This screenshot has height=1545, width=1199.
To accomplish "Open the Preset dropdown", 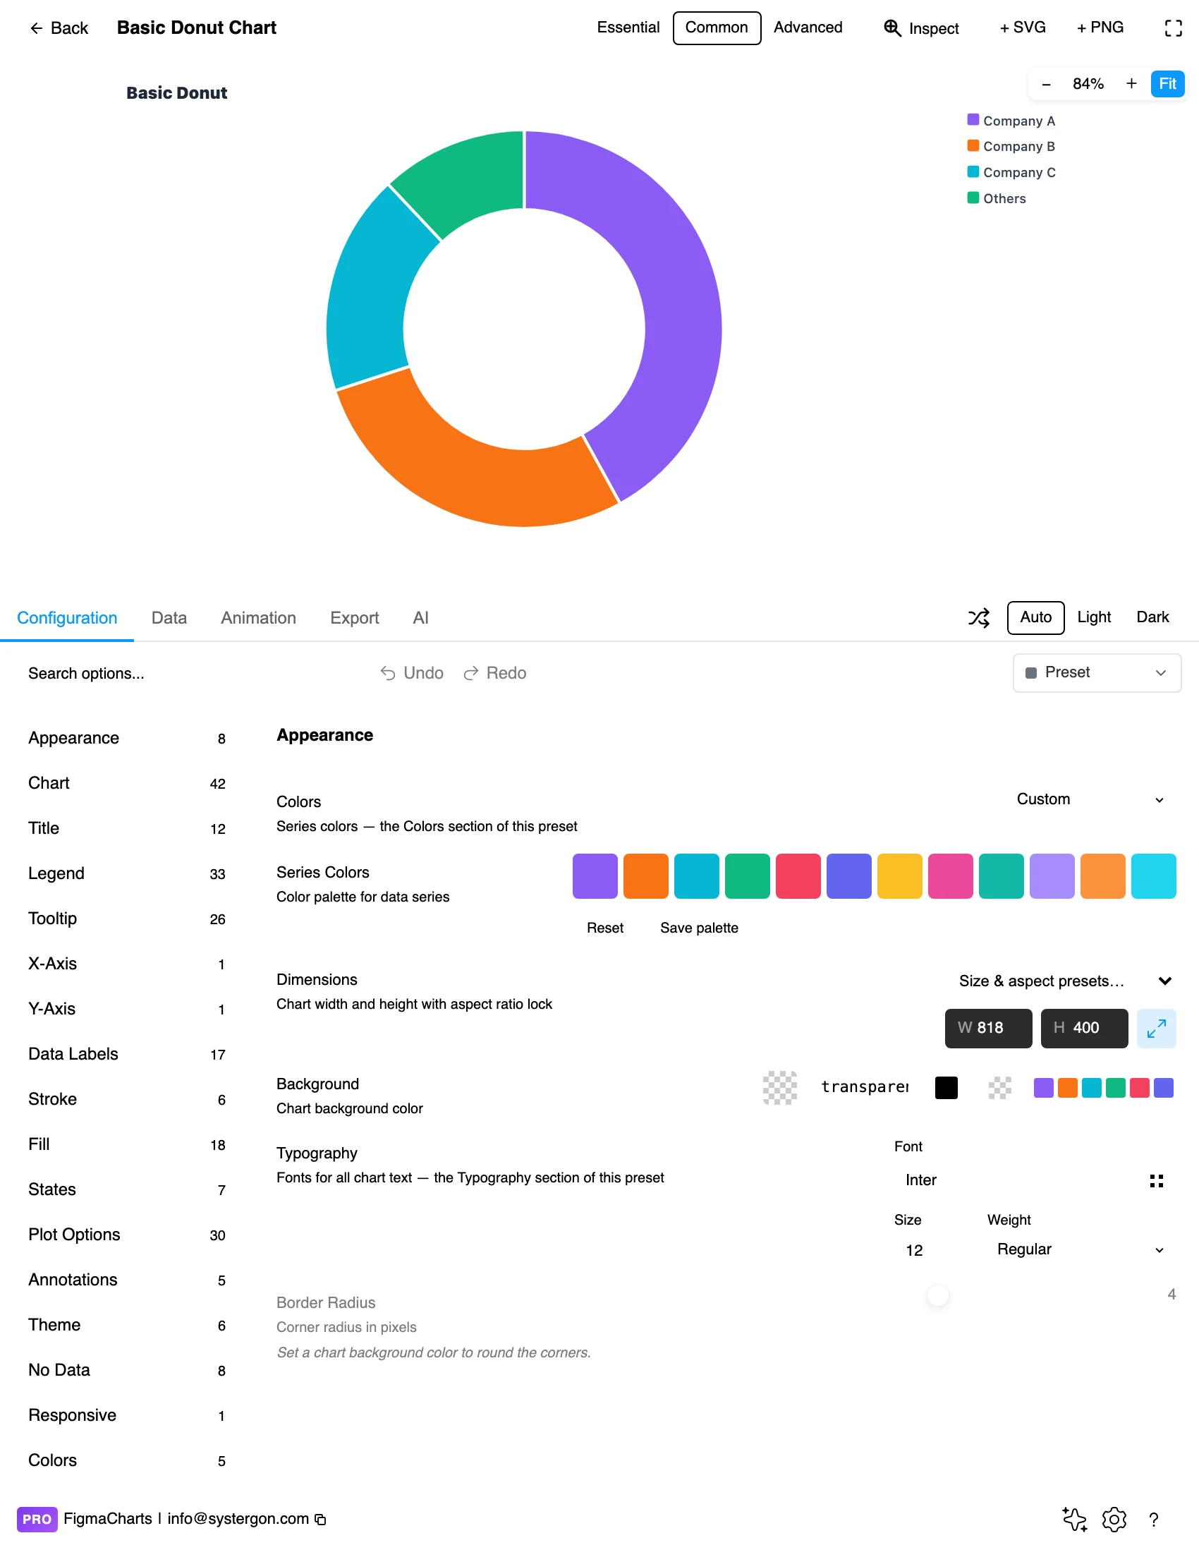I will click(1097, 673).
